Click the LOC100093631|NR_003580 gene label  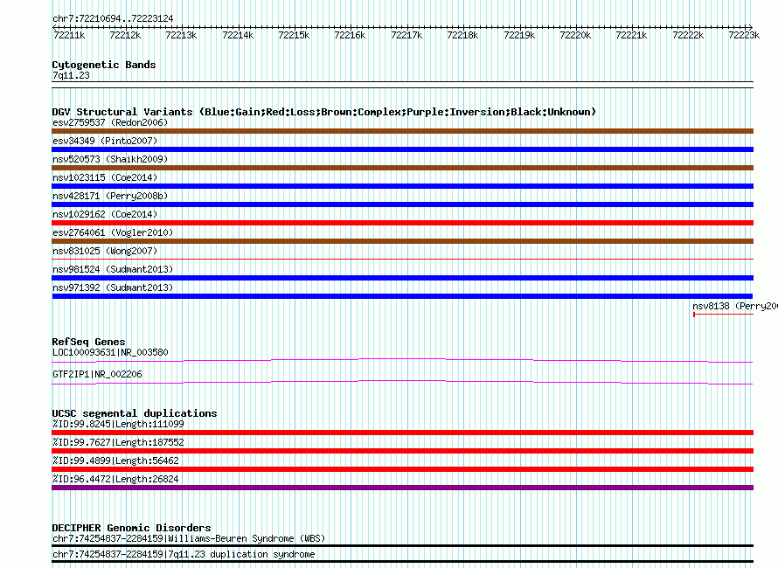tap(110, 353)
